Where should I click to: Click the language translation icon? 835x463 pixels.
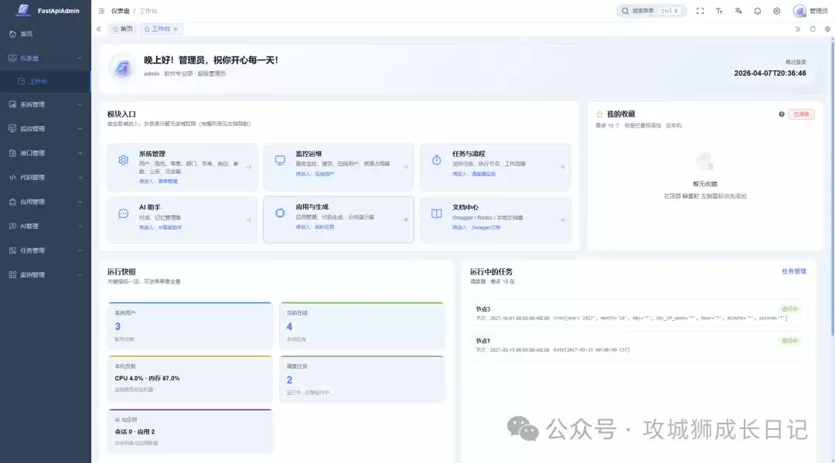click(x=738, y=11)
